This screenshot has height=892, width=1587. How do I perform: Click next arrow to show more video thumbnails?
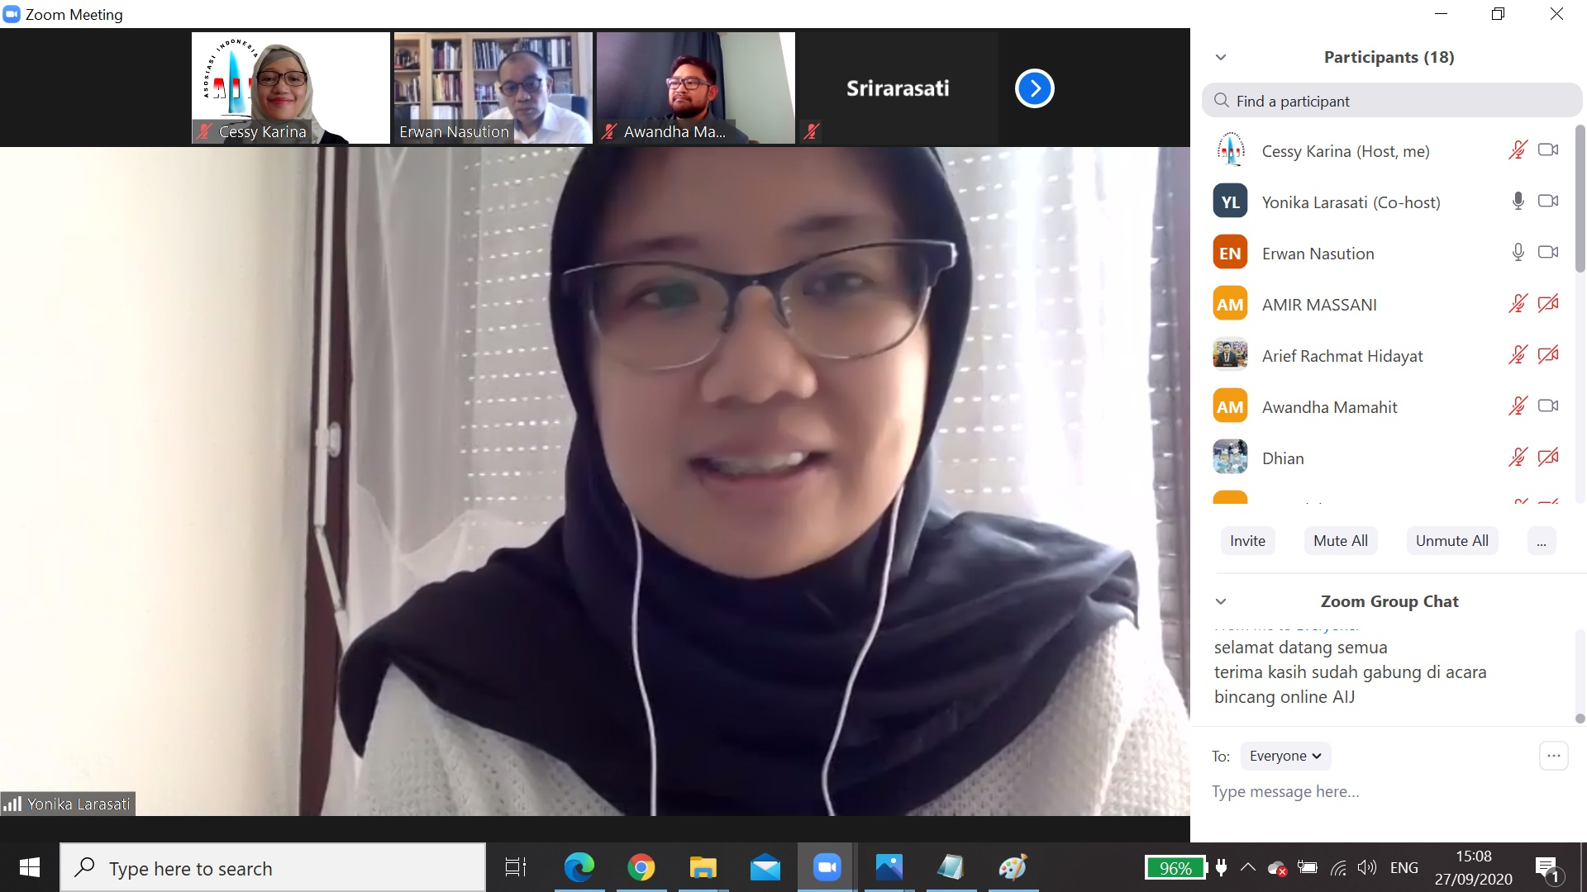[1034, 88]
